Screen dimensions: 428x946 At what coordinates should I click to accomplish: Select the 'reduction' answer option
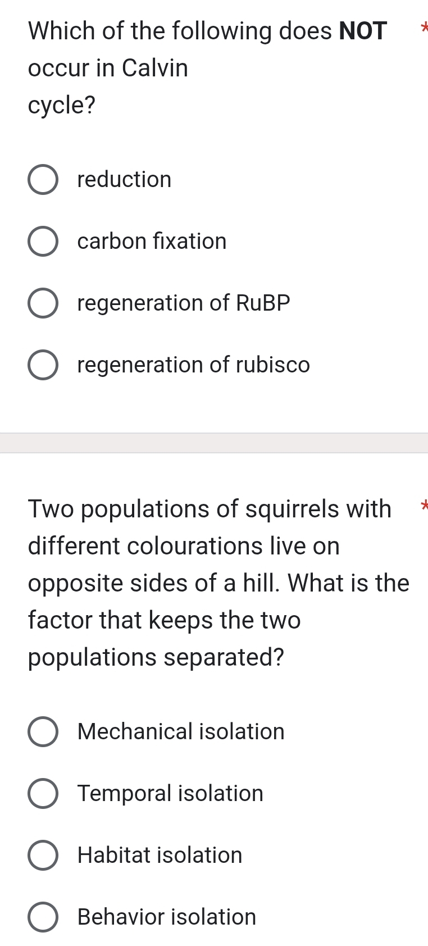click(x=43, y=179)
